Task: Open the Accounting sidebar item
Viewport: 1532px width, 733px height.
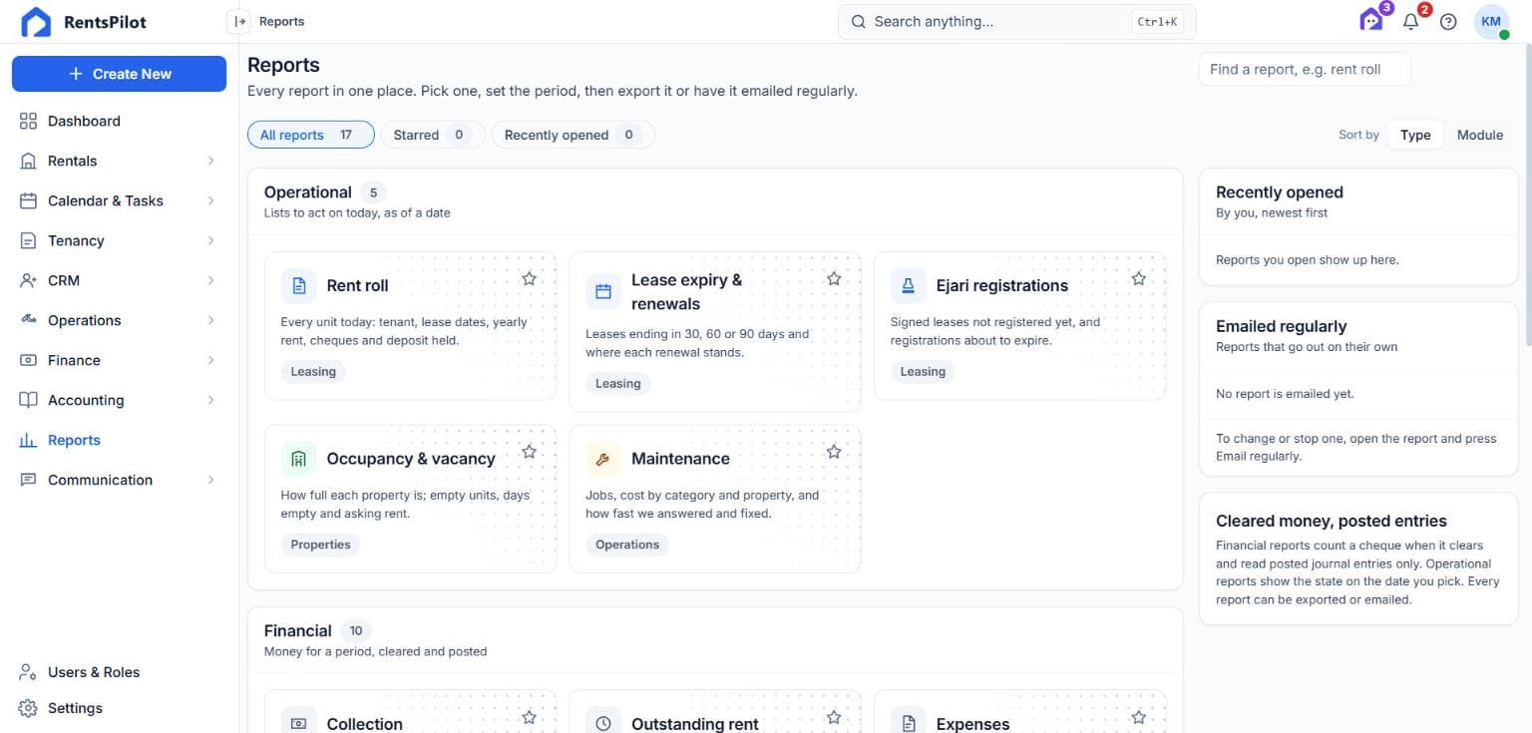Action: click(120, 400)
